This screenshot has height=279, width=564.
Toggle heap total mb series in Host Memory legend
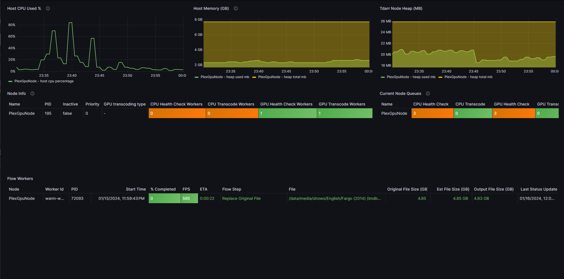282,77
